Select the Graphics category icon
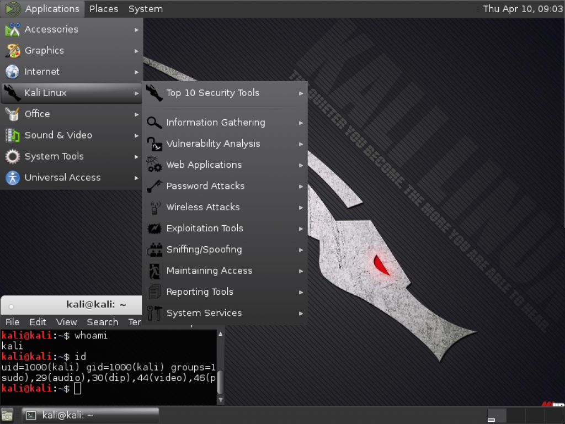 pos(12,50)
